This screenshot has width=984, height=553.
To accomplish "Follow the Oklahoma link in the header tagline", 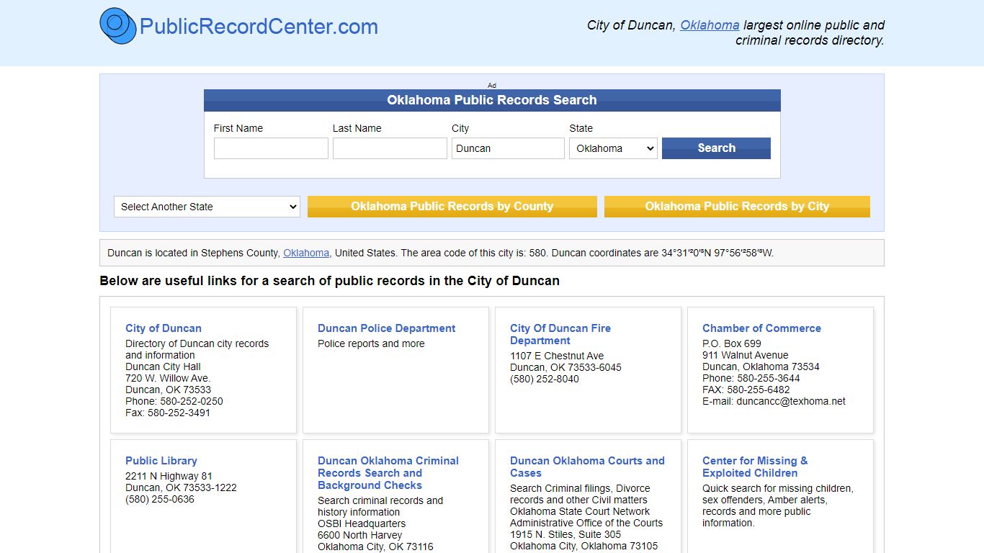I will click(x=710, y=25).
